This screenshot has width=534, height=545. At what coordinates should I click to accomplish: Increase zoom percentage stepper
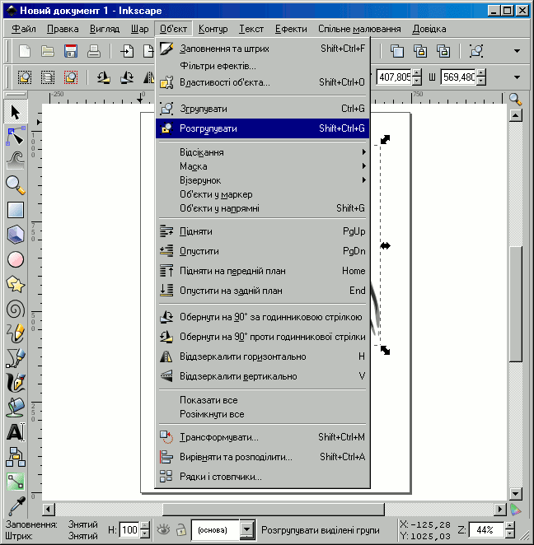pos(510,525)
